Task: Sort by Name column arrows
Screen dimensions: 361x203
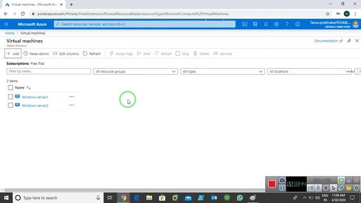Action: [29, 88]
